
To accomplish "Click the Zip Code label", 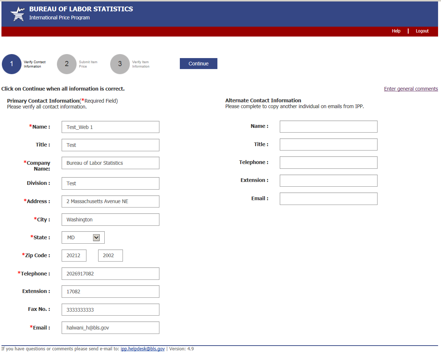I will point(36,255).
